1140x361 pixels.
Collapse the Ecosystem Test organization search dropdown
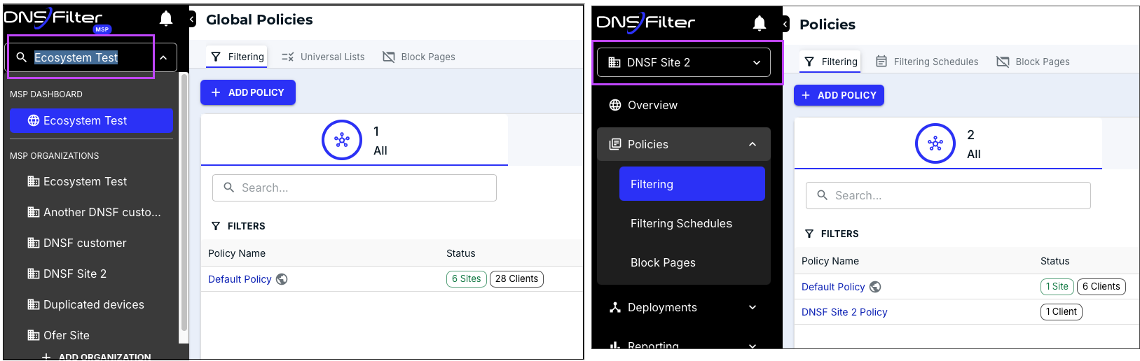click(x=163, y=57)
